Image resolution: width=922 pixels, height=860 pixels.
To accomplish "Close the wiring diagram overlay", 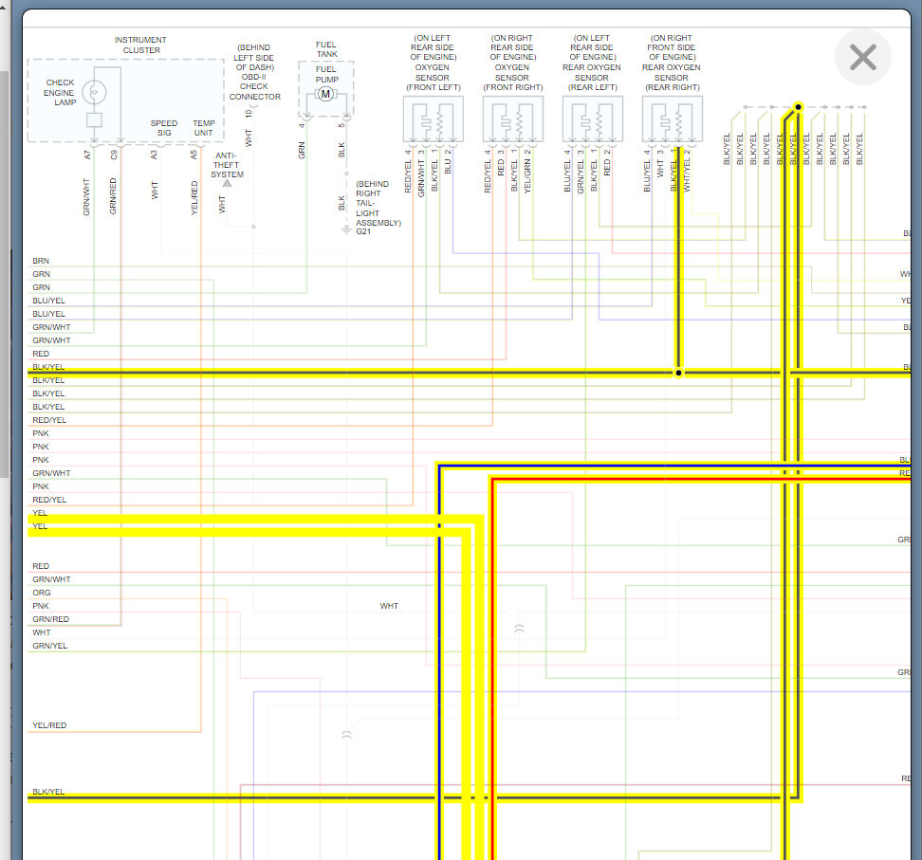I will 862,57.
